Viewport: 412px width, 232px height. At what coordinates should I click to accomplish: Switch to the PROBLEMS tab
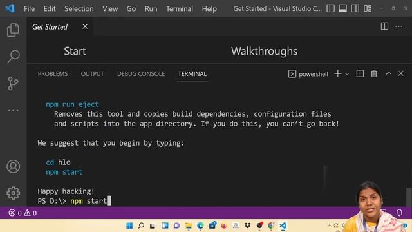53,74
